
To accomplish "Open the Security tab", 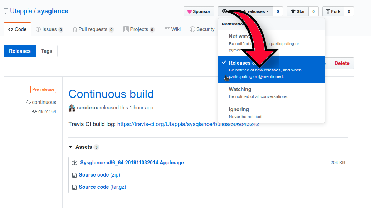I will click(202, 29).
